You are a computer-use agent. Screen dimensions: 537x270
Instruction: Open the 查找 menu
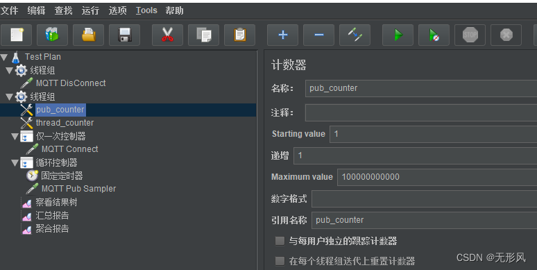click(x=63, y=10)
